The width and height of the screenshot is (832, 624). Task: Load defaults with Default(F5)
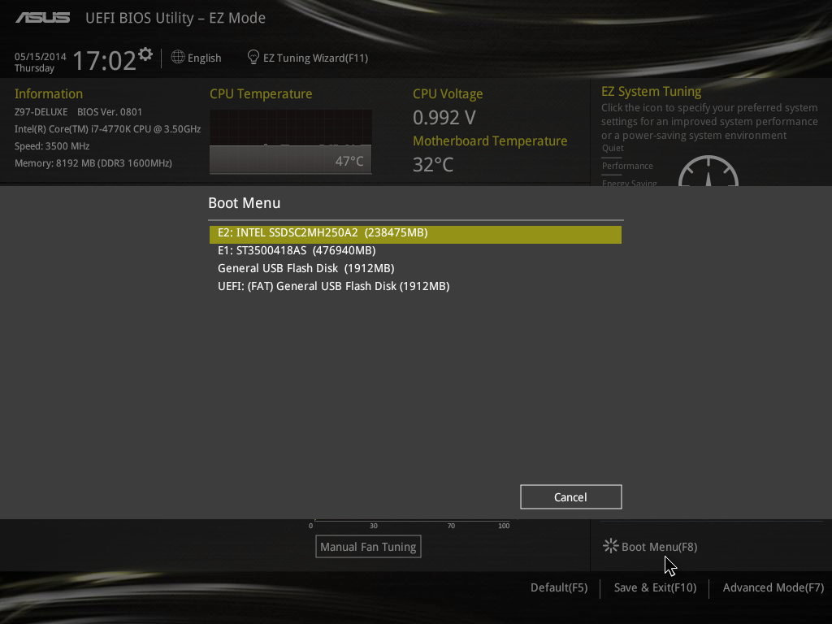pos(559,588)
